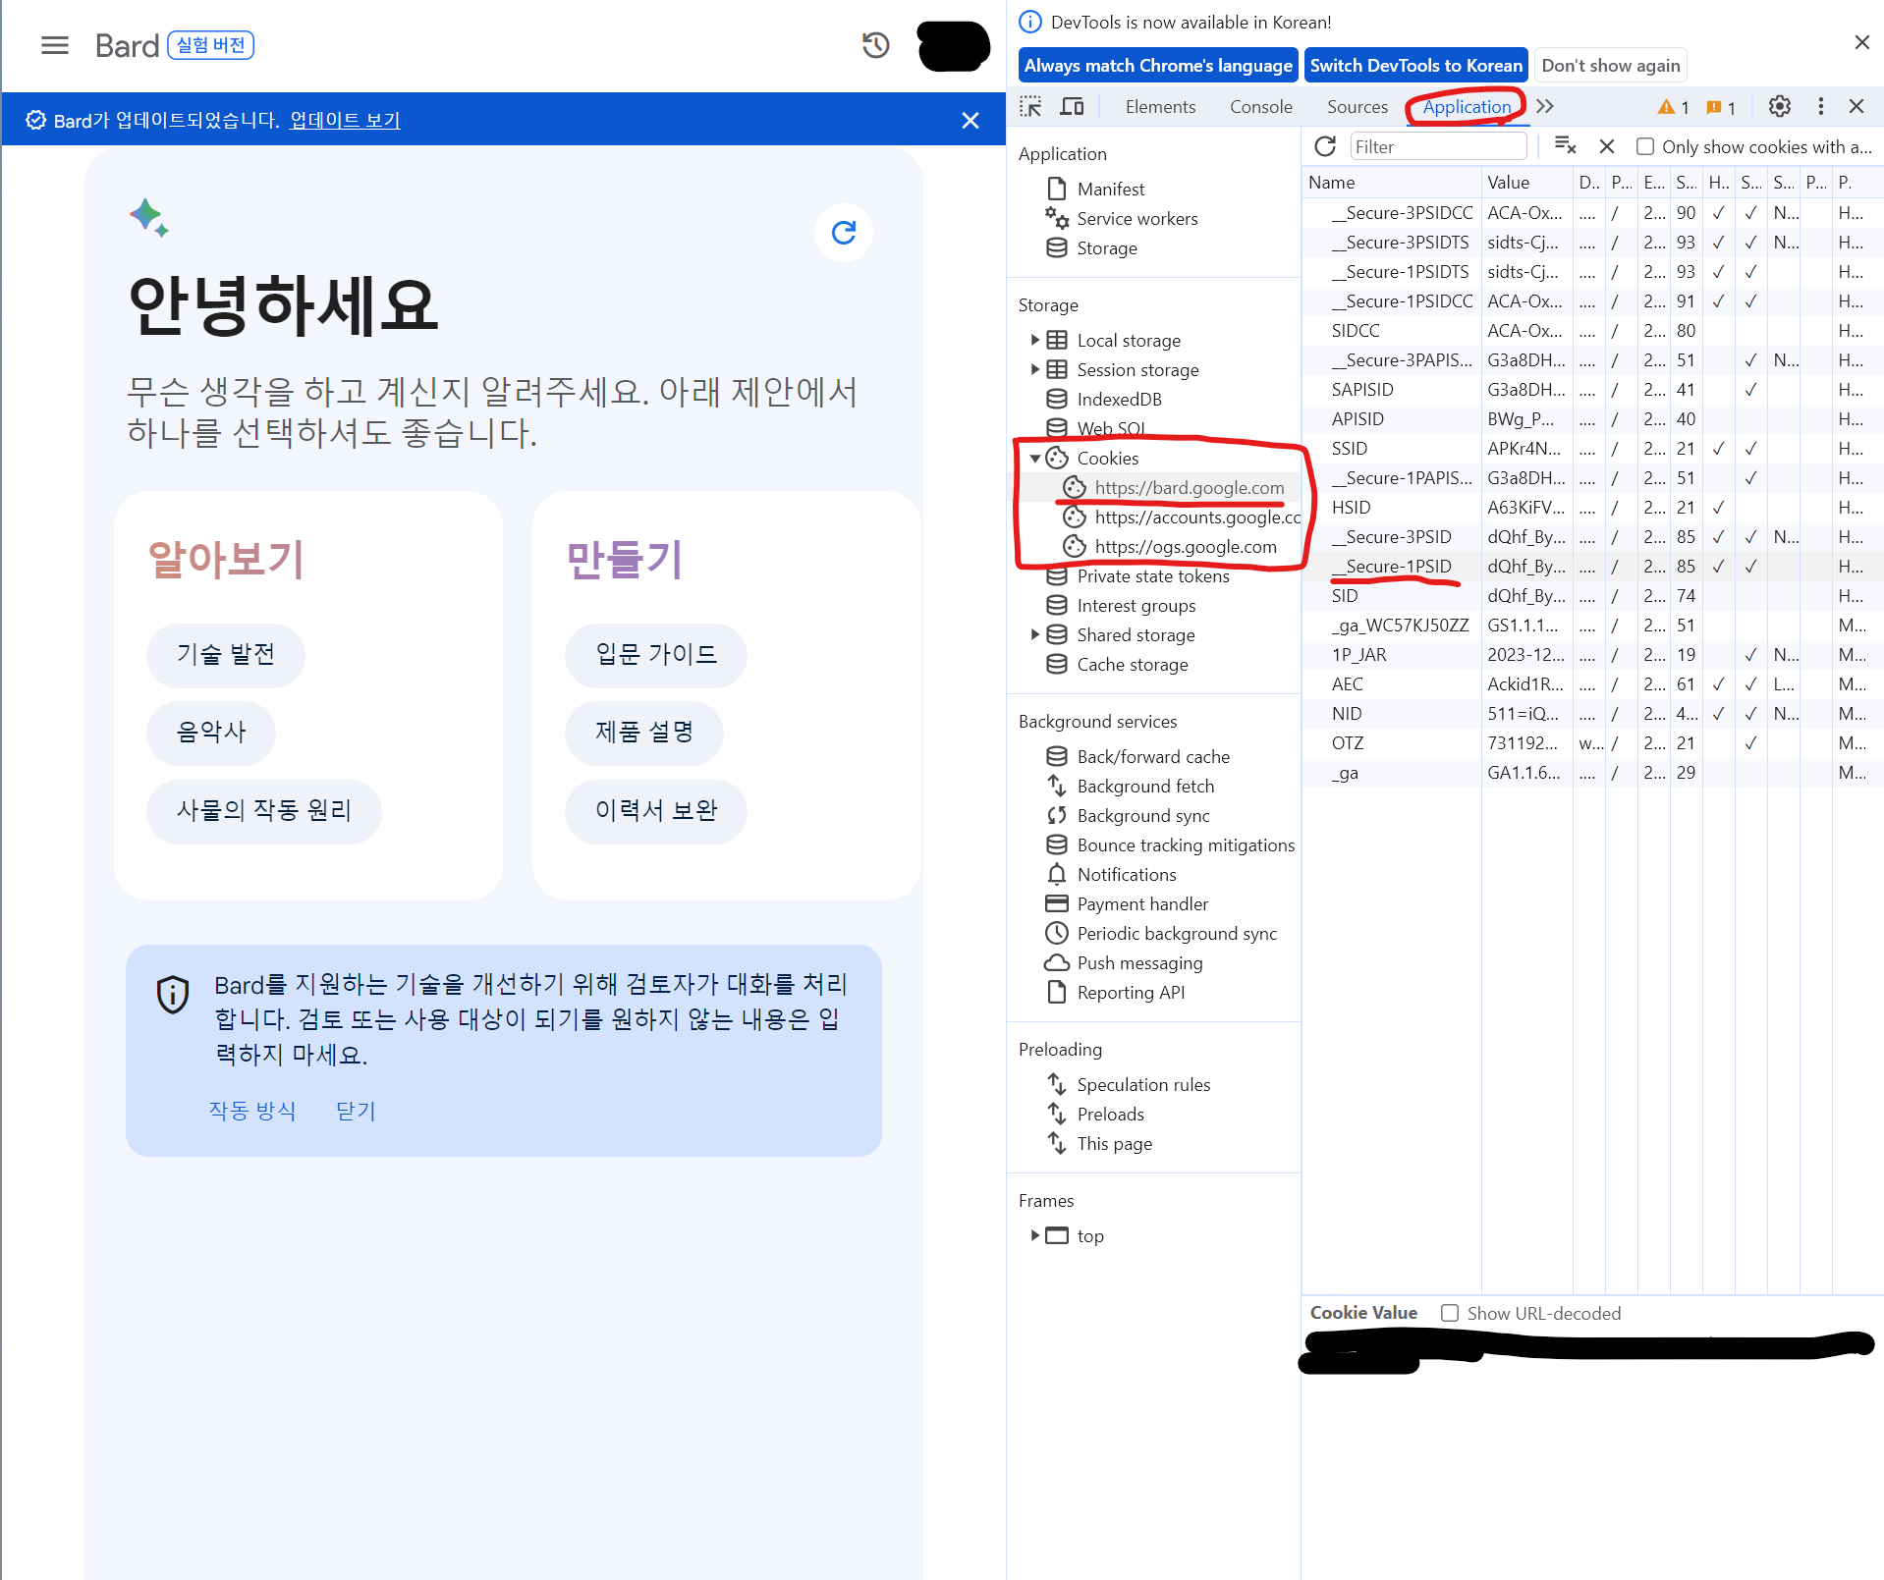This screenshot has height=1580, width=1884.
Task: Open Notifications background service
Action: [x=1126, y=874]
